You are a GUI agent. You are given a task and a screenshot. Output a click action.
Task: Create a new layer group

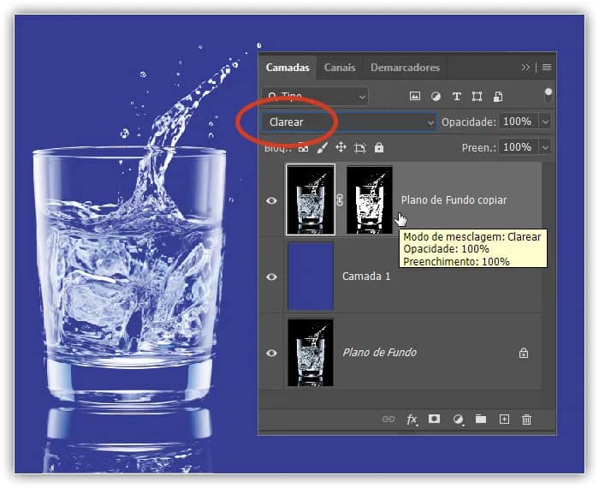point(481,419)
